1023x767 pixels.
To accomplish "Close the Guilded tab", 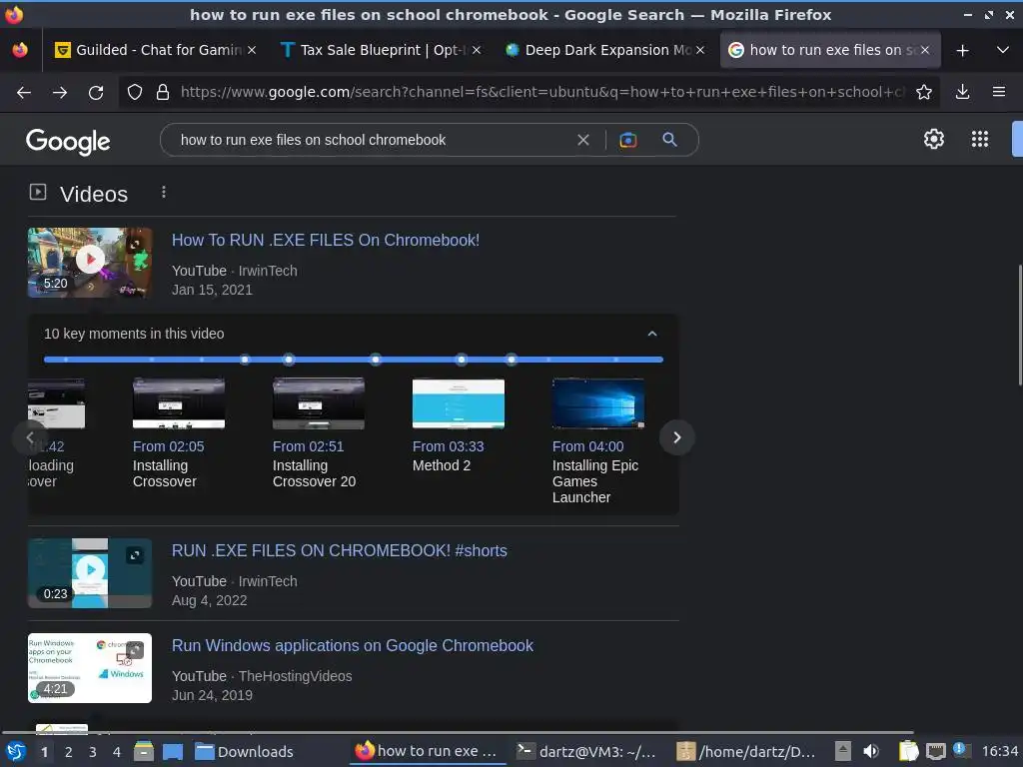I will 252,50.
